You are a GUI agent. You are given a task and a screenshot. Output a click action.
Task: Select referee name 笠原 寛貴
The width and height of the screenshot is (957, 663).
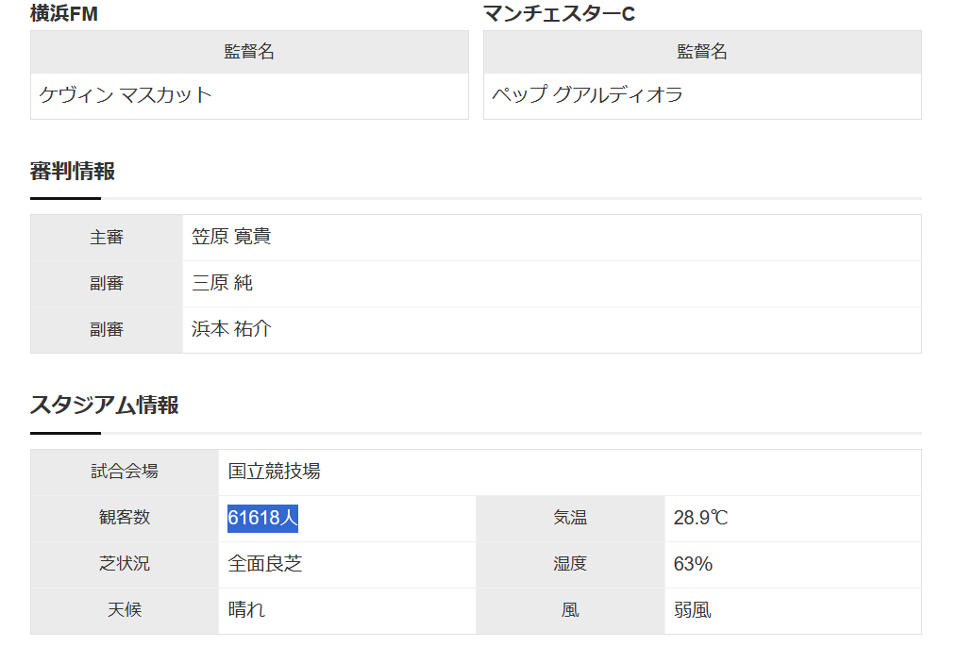231,237
